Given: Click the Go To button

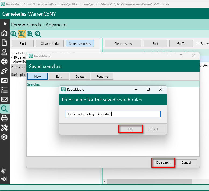Looking at the screenshot, I should pyautogui.click(x=181, y=44).
